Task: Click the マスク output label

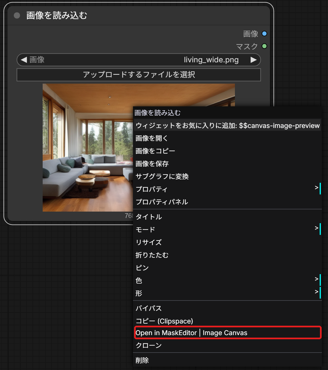Action: coord(247,46)
